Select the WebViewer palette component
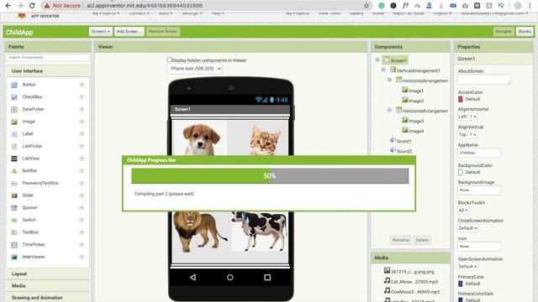 [34, 258]
